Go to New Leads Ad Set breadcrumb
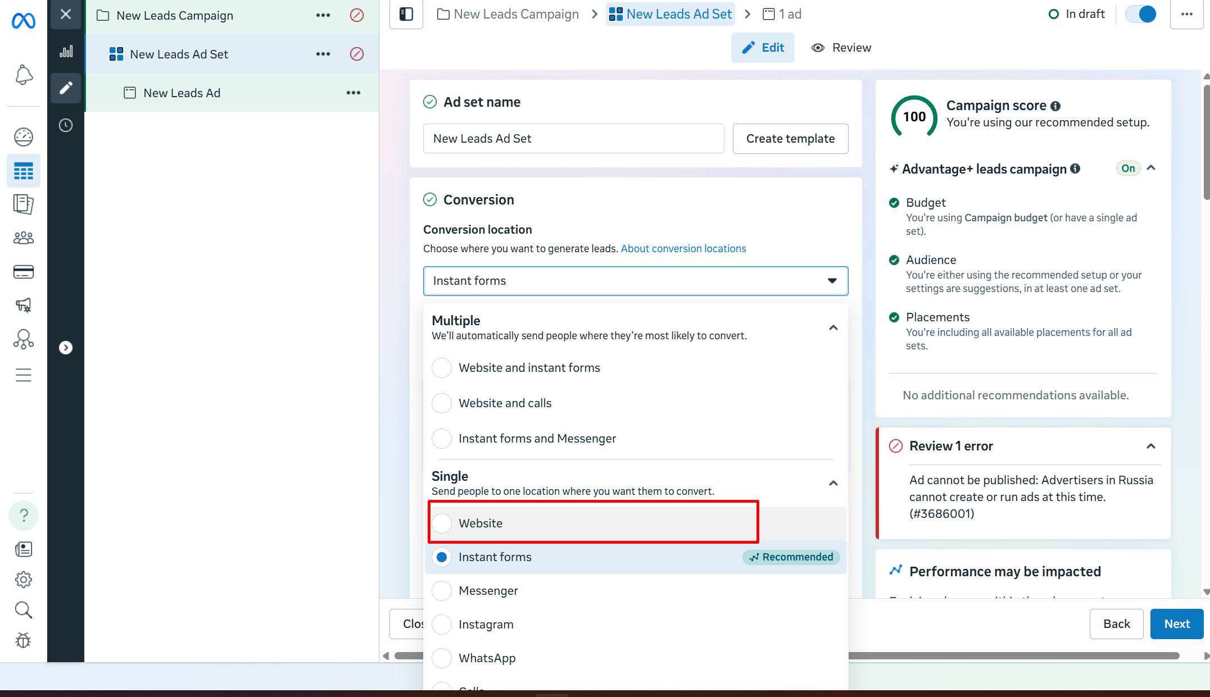 670,14
